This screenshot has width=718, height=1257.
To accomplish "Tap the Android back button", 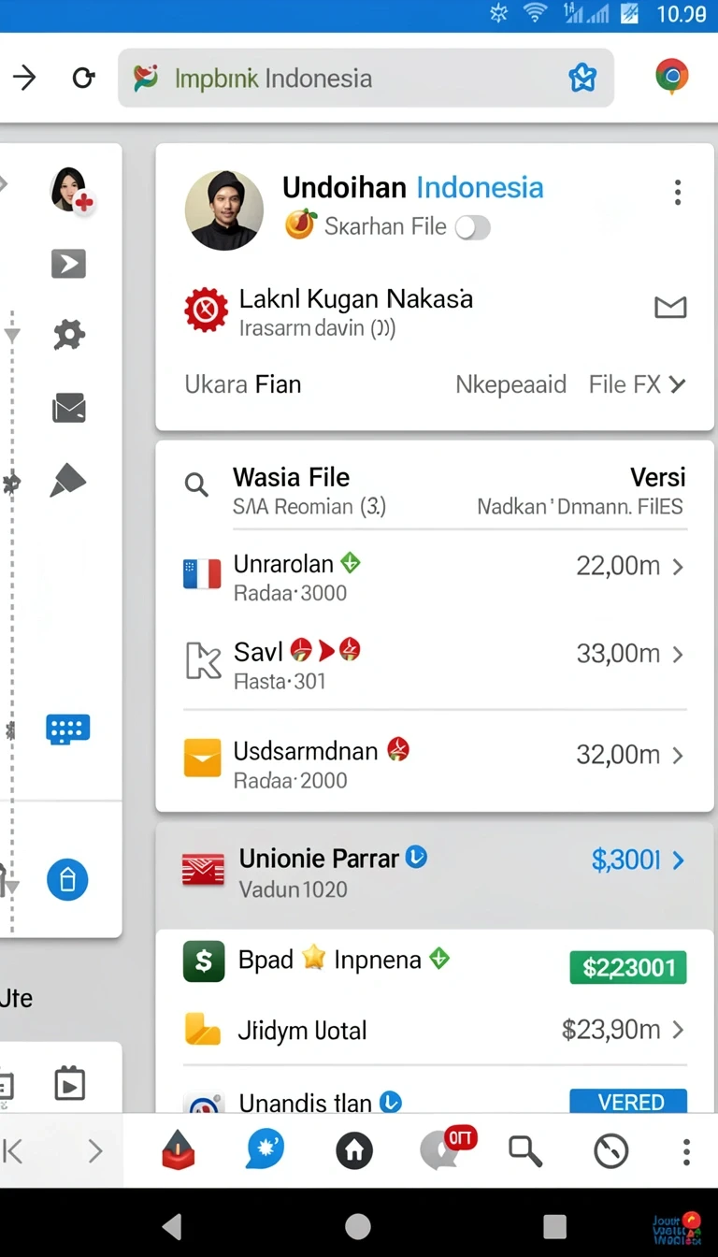I will point(172,1226).
